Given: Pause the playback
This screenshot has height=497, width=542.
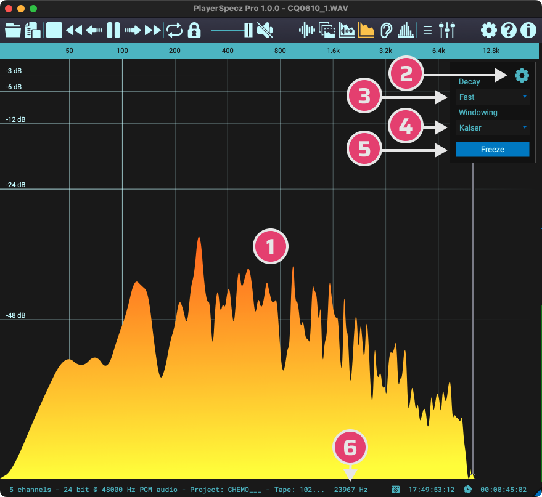Looking at the screenshot, I should tap(113, 30).
